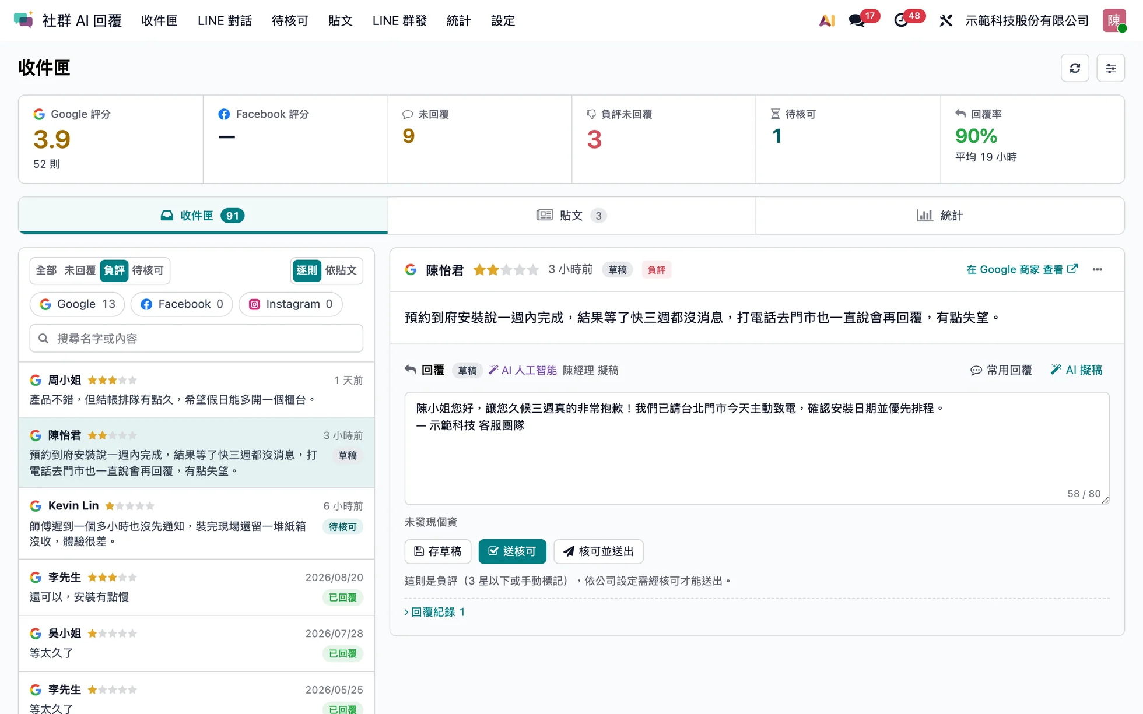1143x714 pixels.
Task: Toggle the Facebook 0 source chip
Action: pyautogui.click(x=181, y=304)
